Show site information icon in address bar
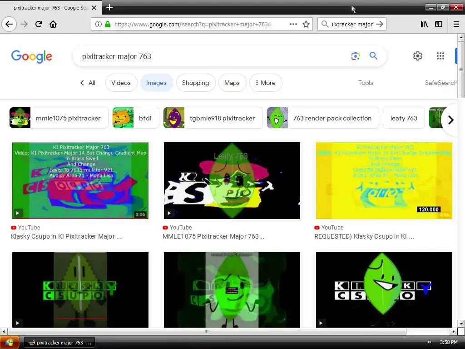This screenshot has height=349, width=465. coord(98,24)
